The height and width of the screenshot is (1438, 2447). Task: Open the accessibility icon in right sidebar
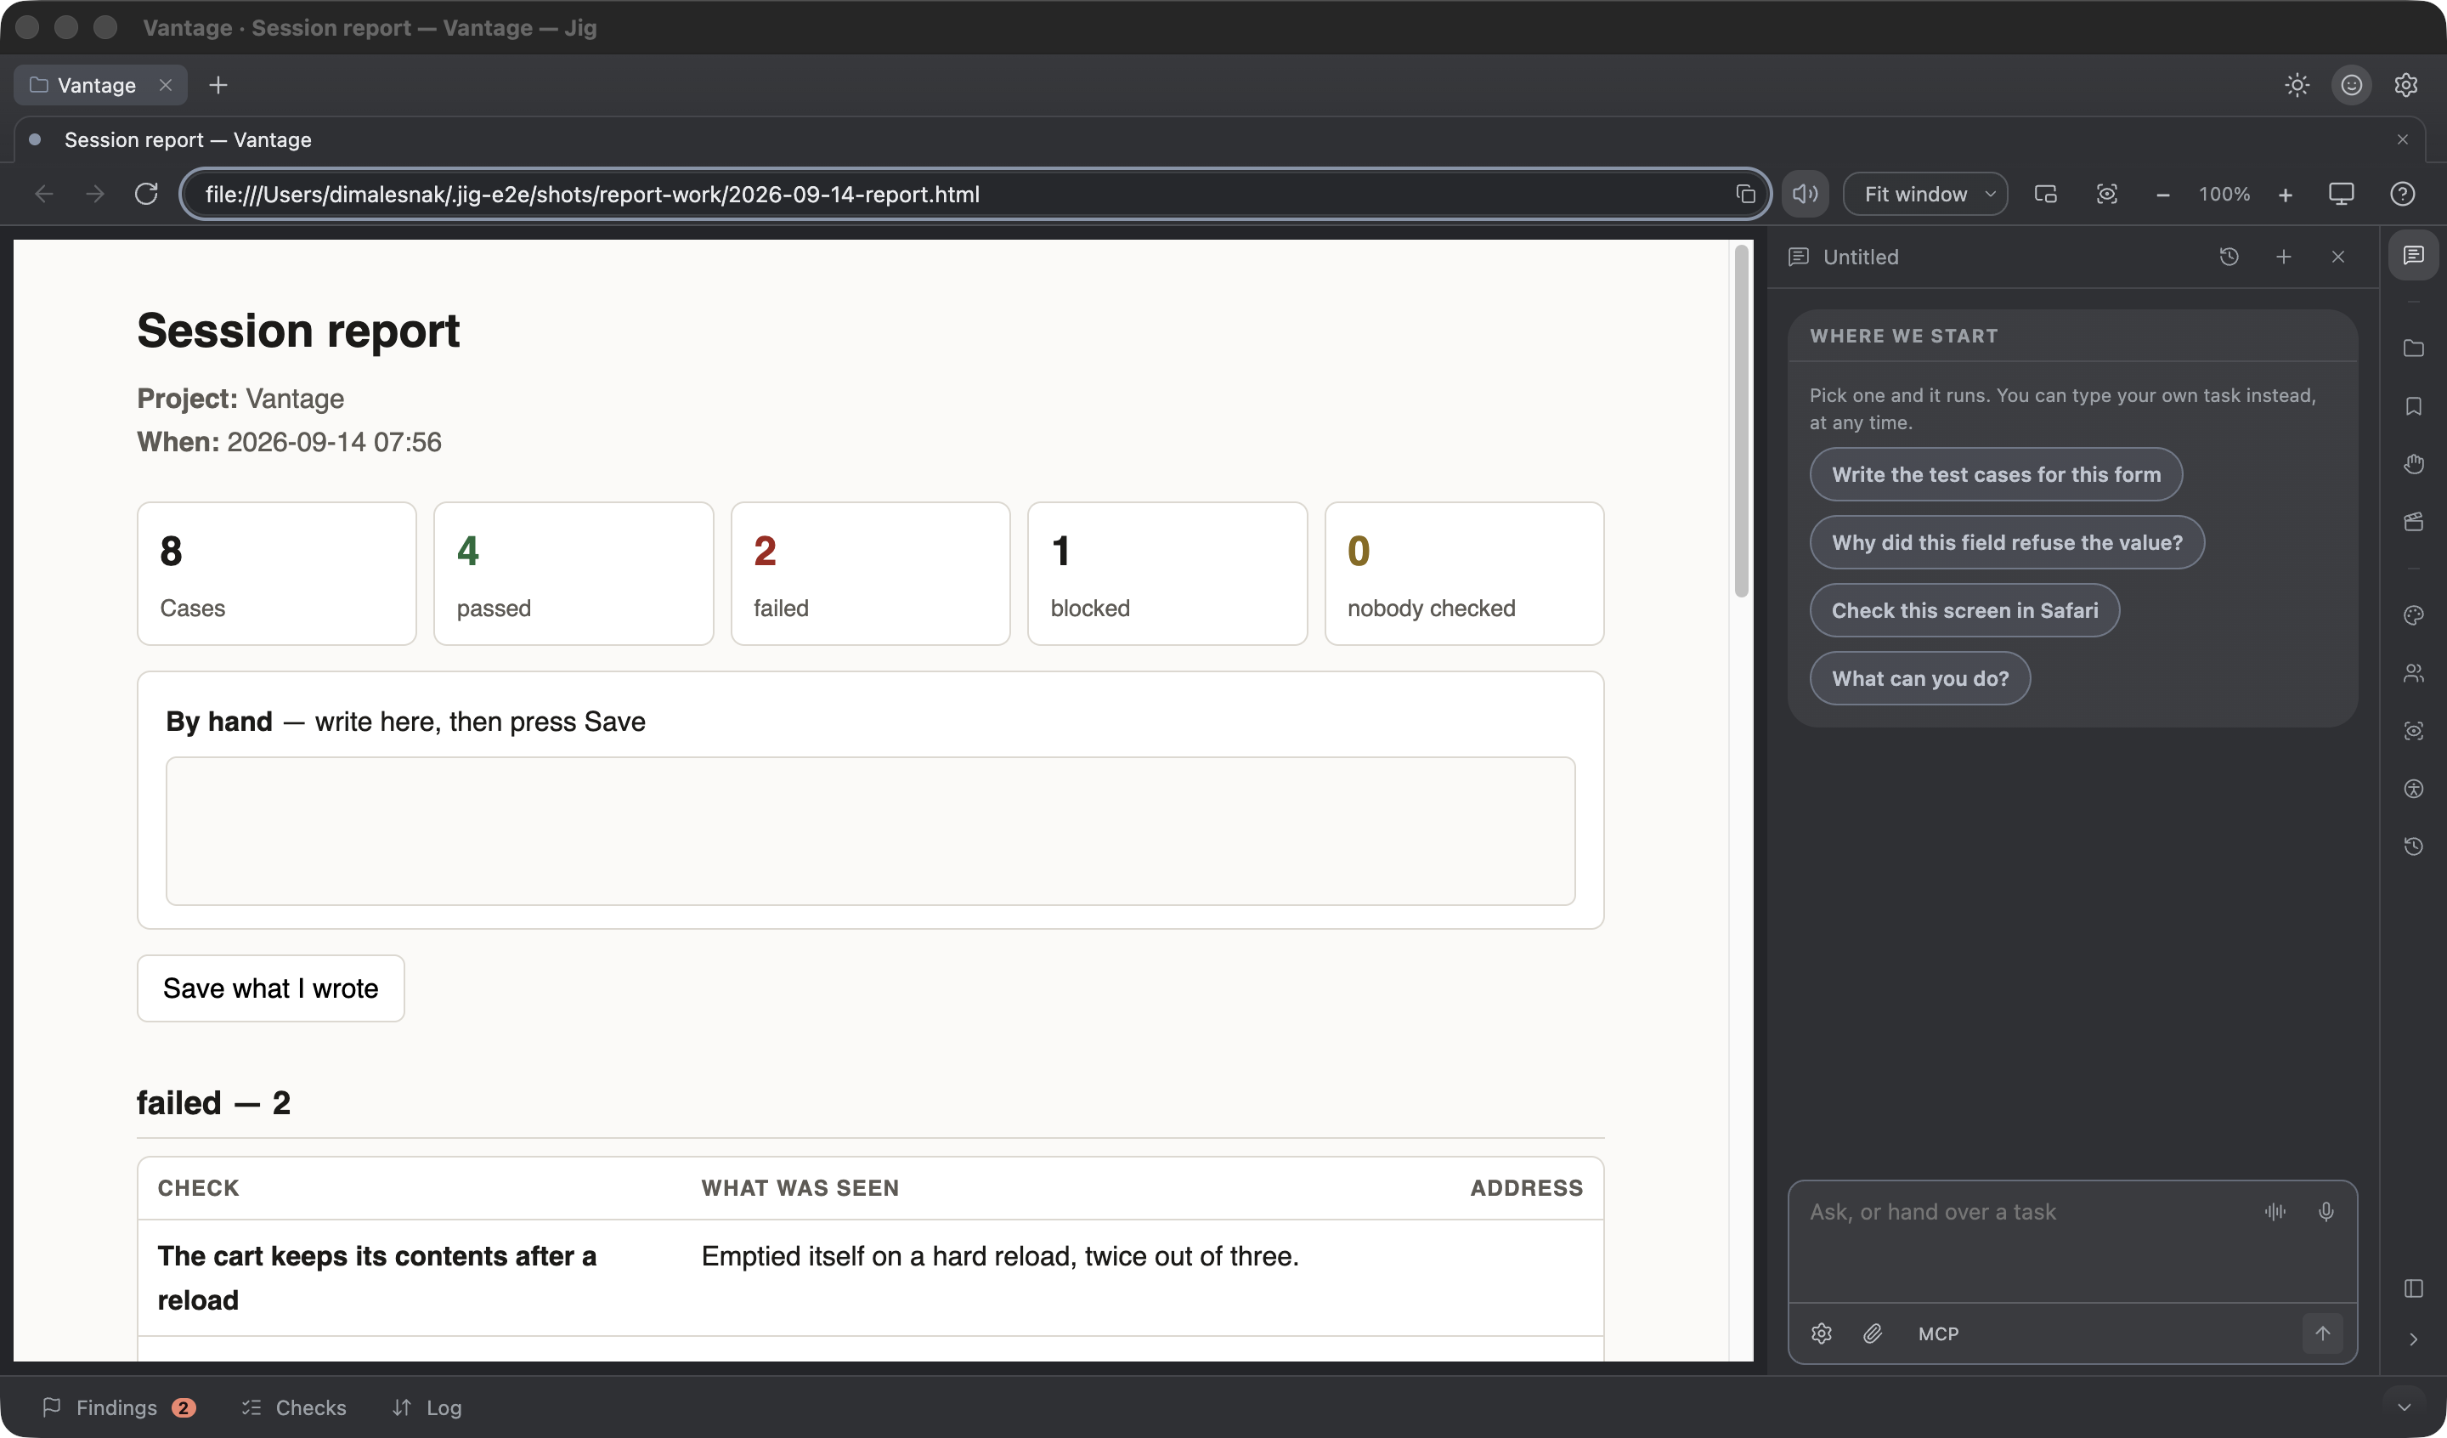tap(2413, 789)
